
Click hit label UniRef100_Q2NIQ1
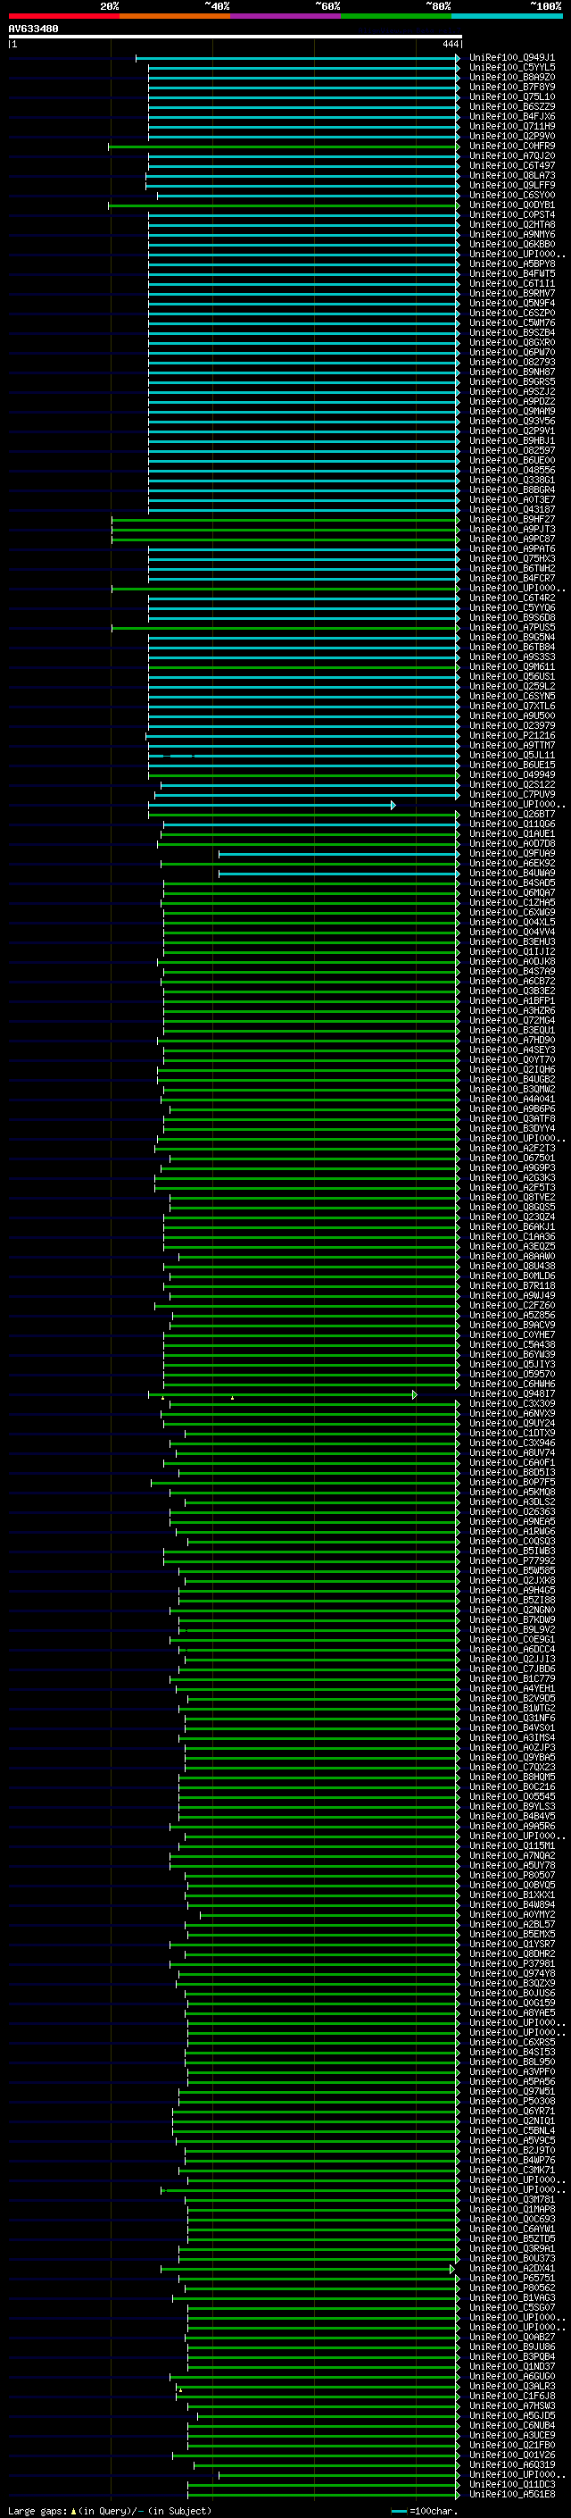pos(511,2121)
